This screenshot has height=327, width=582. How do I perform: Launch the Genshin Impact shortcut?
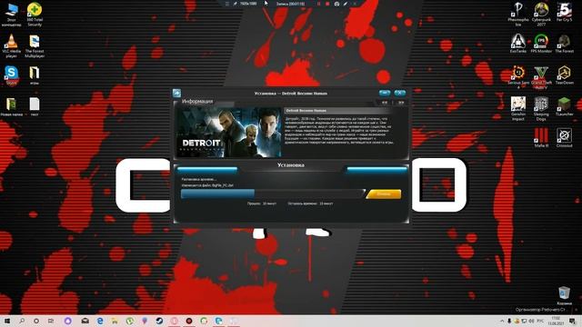click(518, 109)
